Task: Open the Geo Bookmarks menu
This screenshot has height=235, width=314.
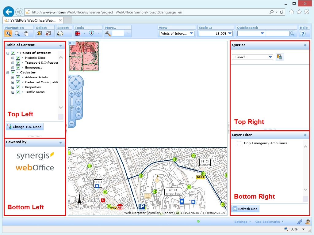Action: 269,222
